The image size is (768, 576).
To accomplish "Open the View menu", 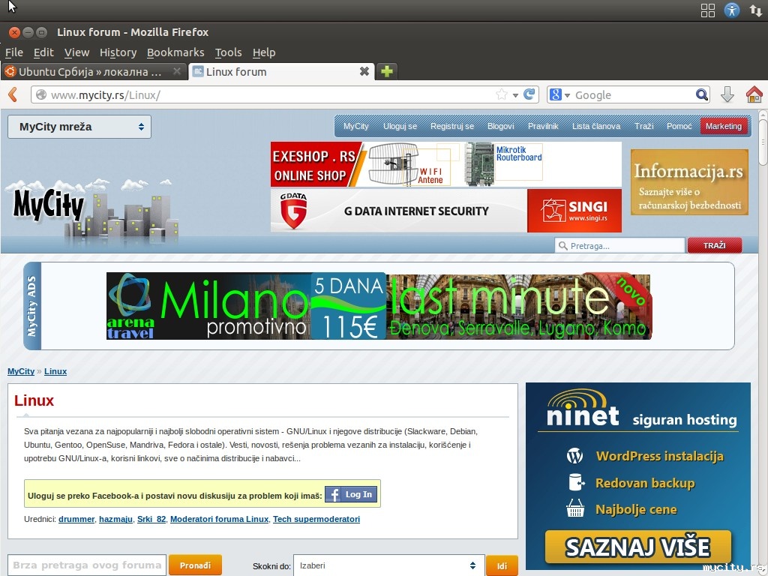I will pyautogui.click(x=77, y=52).
